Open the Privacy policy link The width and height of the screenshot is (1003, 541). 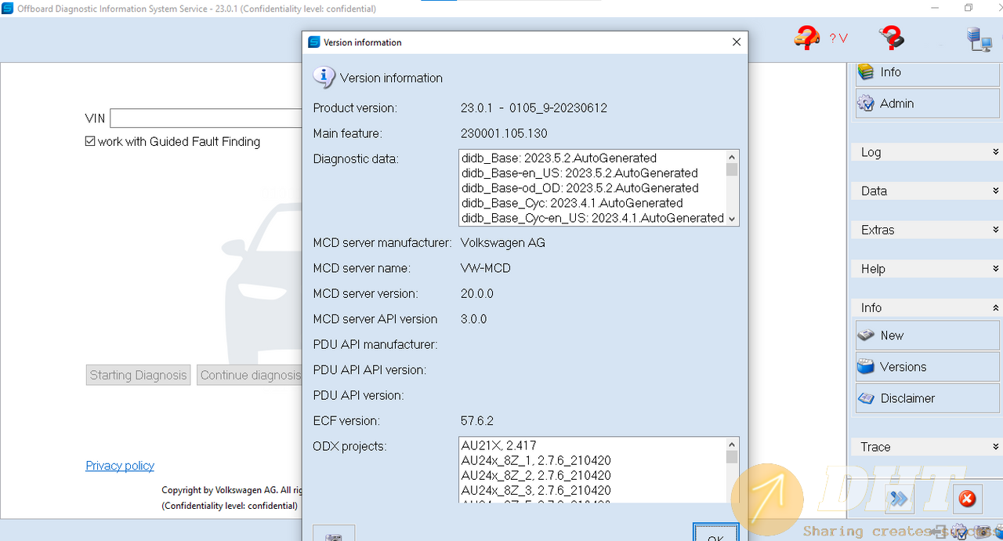(x=120, y=466)
